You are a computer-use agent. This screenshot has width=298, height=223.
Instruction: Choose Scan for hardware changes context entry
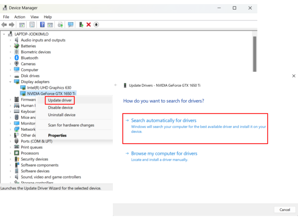tap(71, 125)
